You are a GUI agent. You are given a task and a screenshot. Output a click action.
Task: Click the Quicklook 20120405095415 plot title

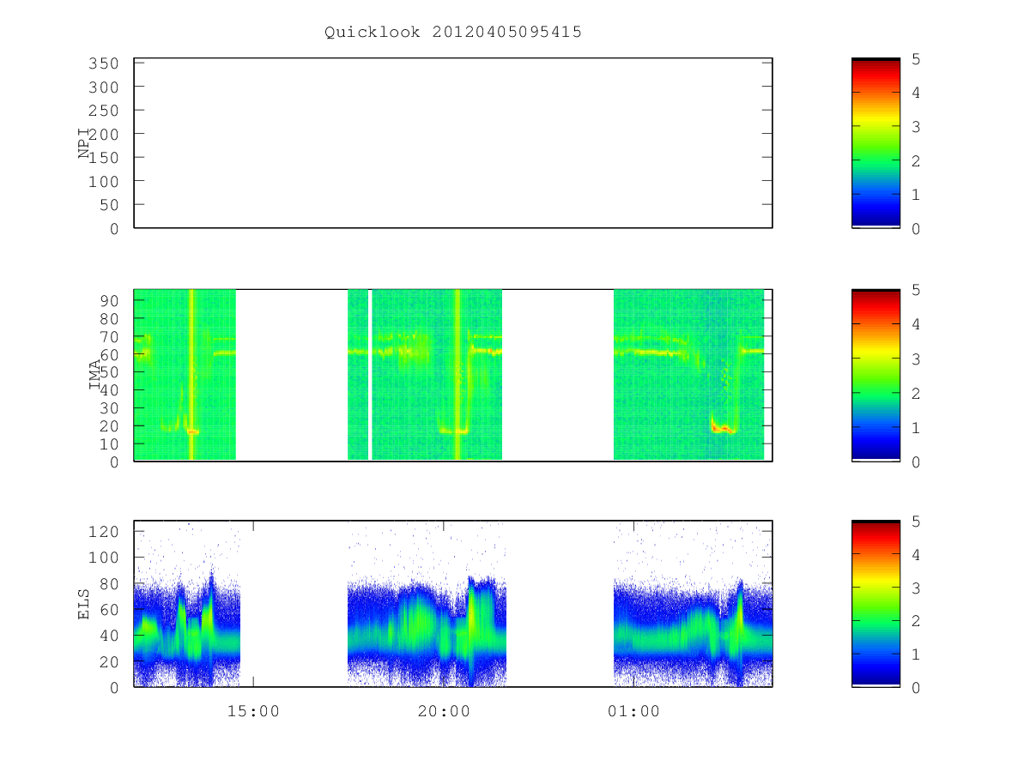click(453, 33)
